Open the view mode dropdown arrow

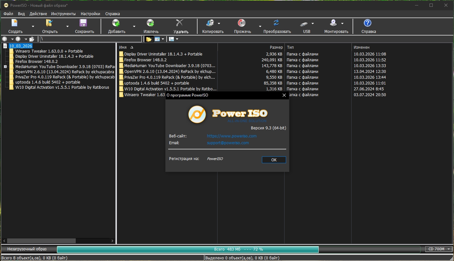(x=163, y=39)
